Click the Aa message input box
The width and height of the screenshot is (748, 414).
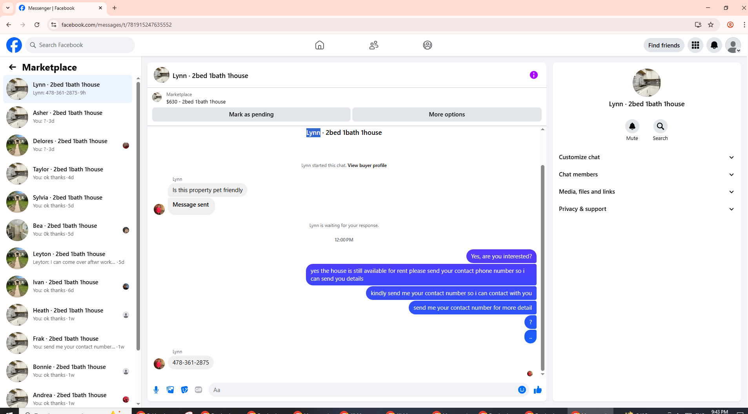coord(363,390)
